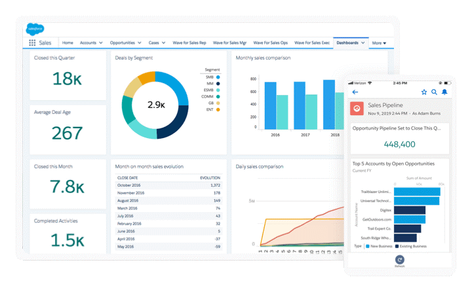Click the Daily sales comparison title

(x=259, y=166)
